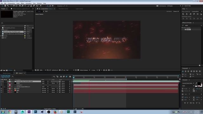Expand the saber layer properties

[x=8, y=83]
